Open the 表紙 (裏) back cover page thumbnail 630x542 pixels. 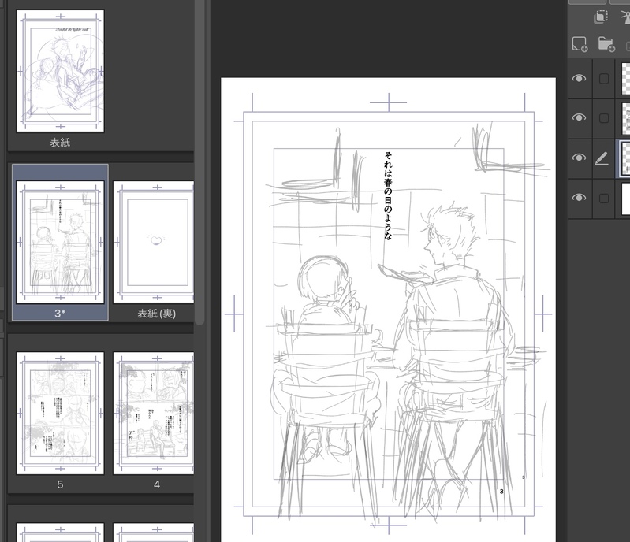tap(154, 242)
